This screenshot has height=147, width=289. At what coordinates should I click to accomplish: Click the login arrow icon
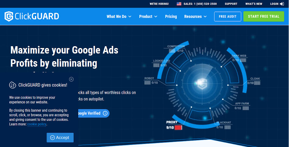pyautogui.click(x=282, y=4)
